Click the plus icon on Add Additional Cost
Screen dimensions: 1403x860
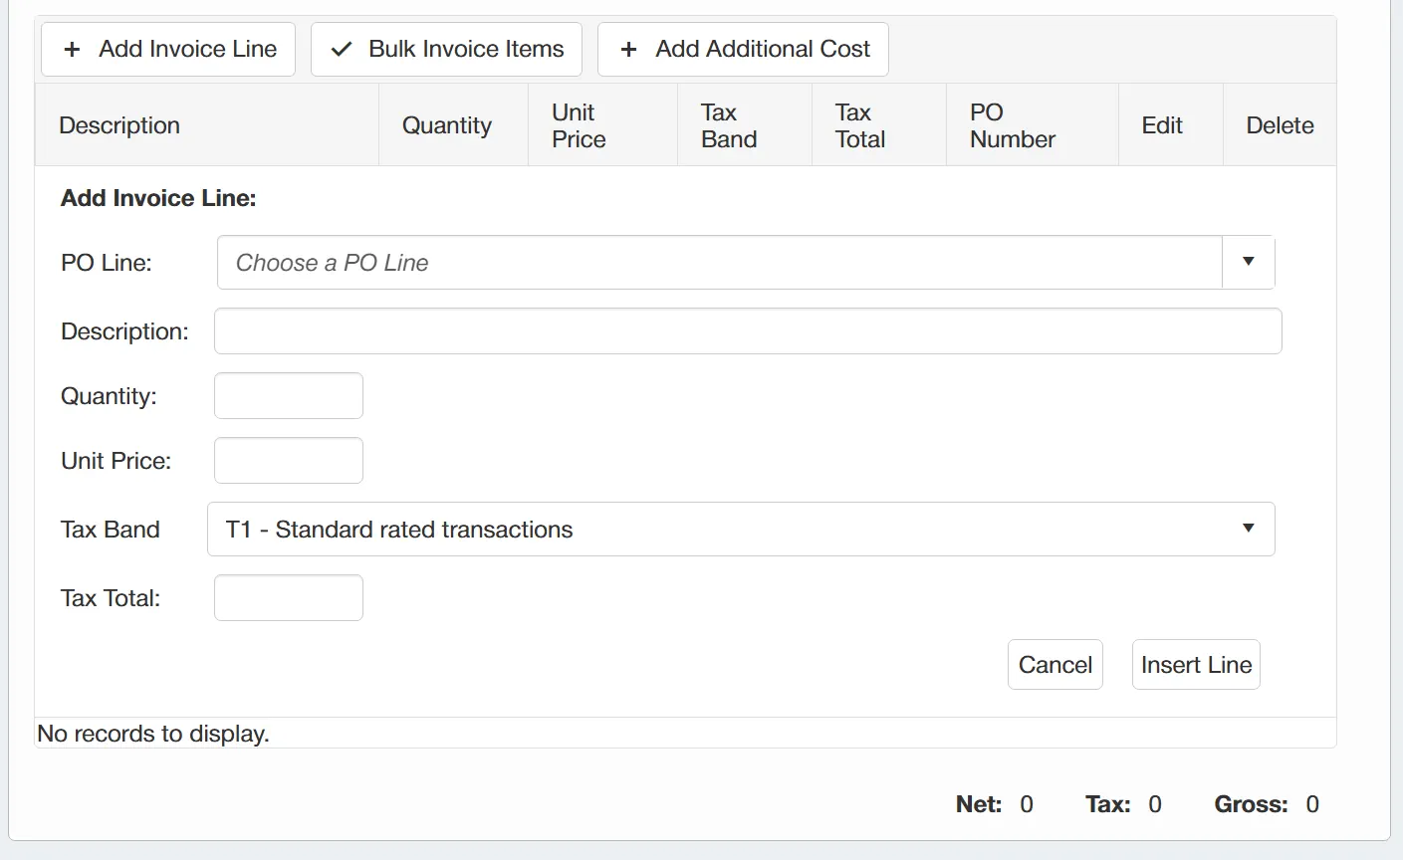[x=628, y=49]
